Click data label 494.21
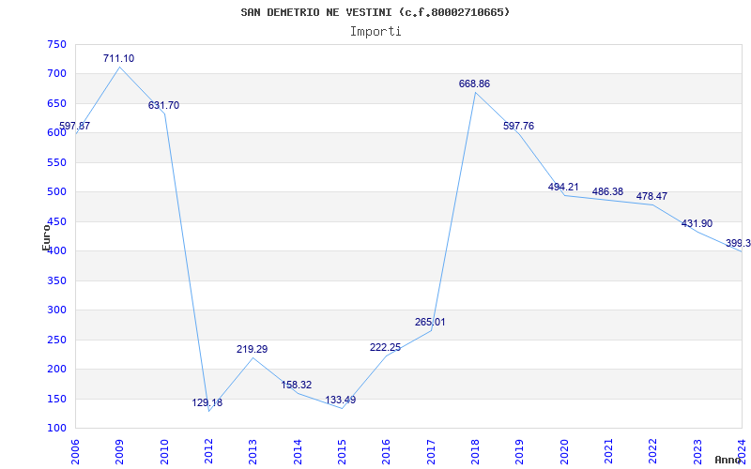751x469 pixels. (x=563, y=187)
